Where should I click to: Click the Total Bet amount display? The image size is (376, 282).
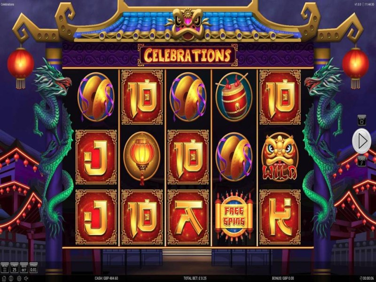coord(195,278)
